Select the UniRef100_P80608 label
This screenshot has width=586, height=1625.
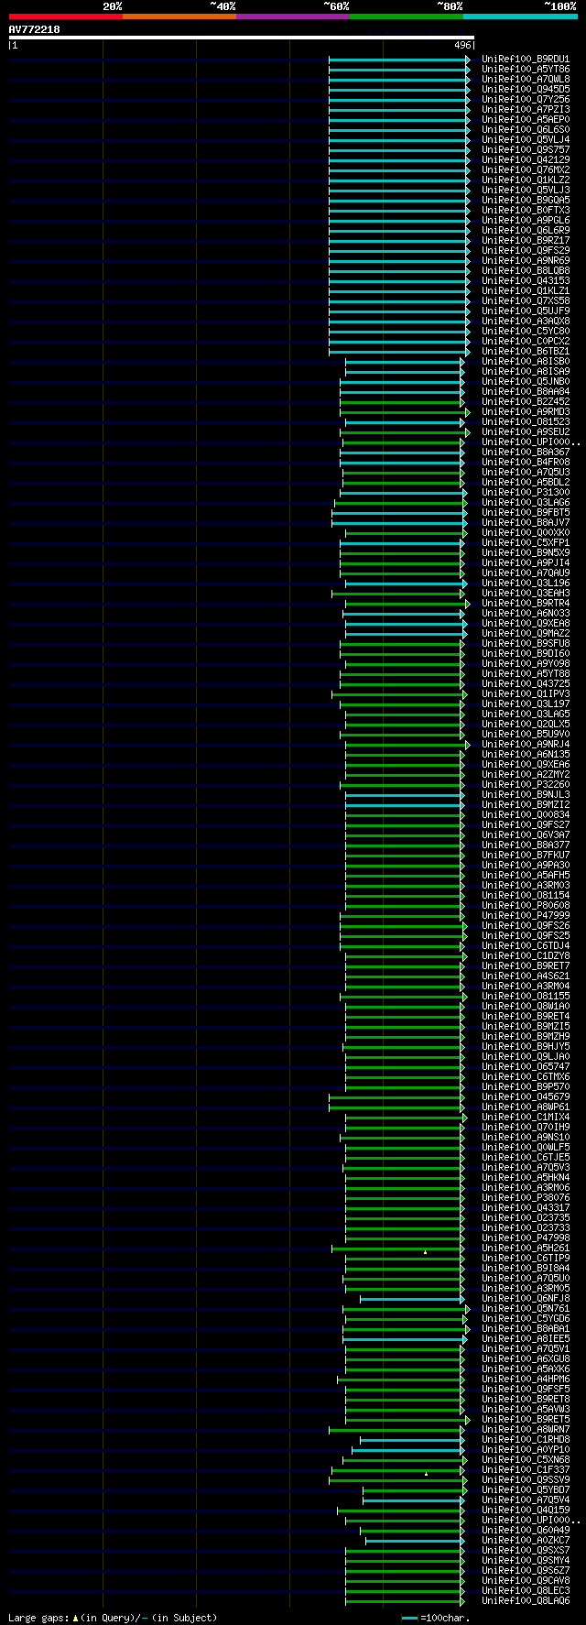coord(526,906)
